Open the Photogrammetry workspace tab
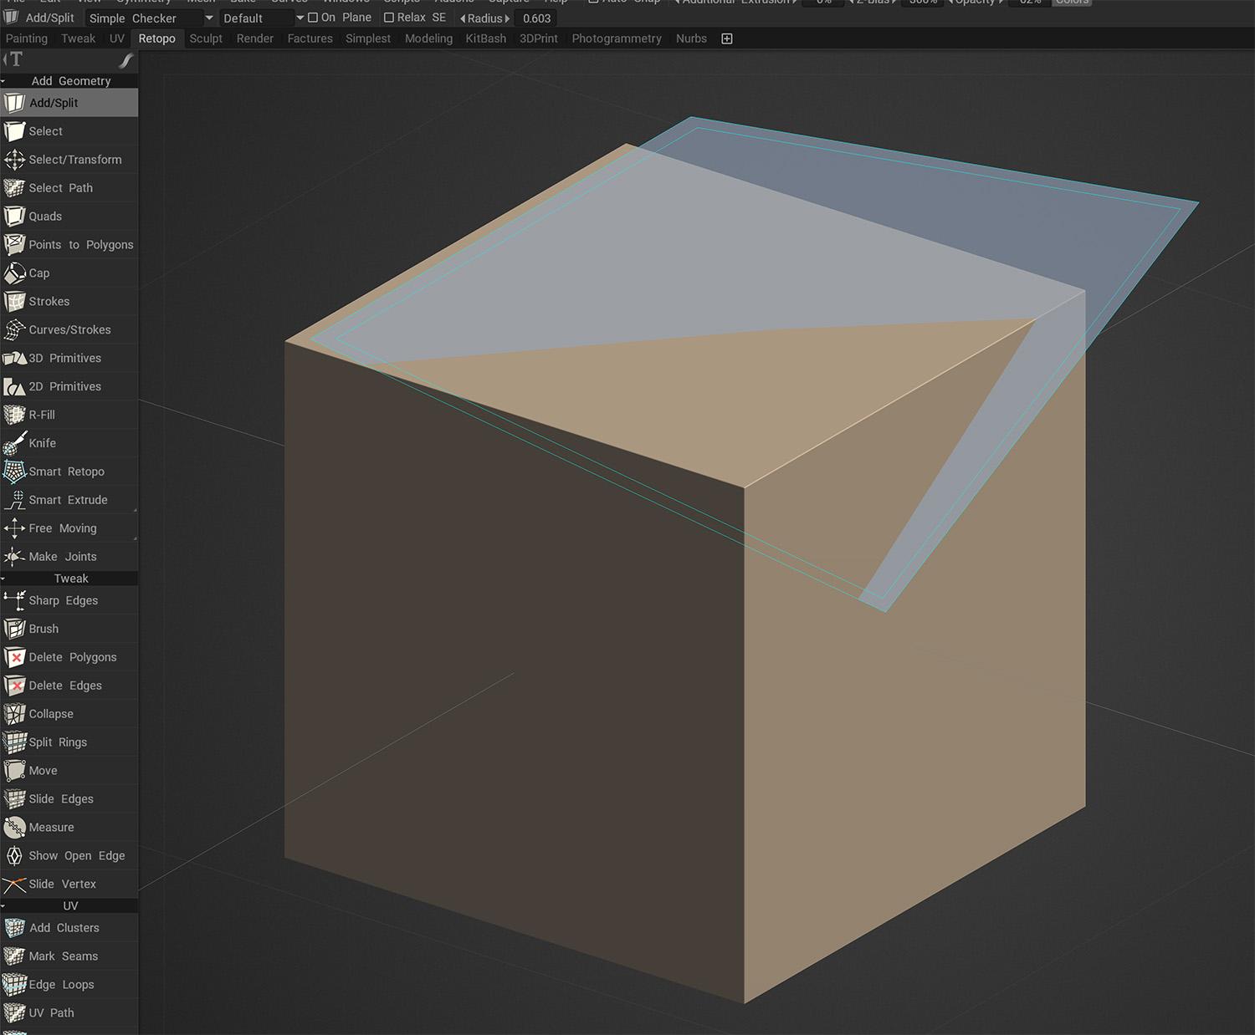Screen dimensions: 1255x1035 pos(616,38)
